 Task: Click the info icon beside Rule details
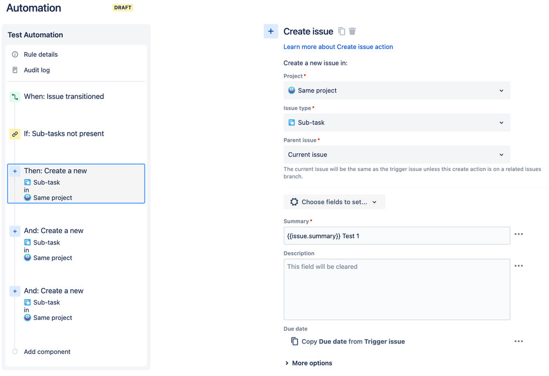pos(15,54)
